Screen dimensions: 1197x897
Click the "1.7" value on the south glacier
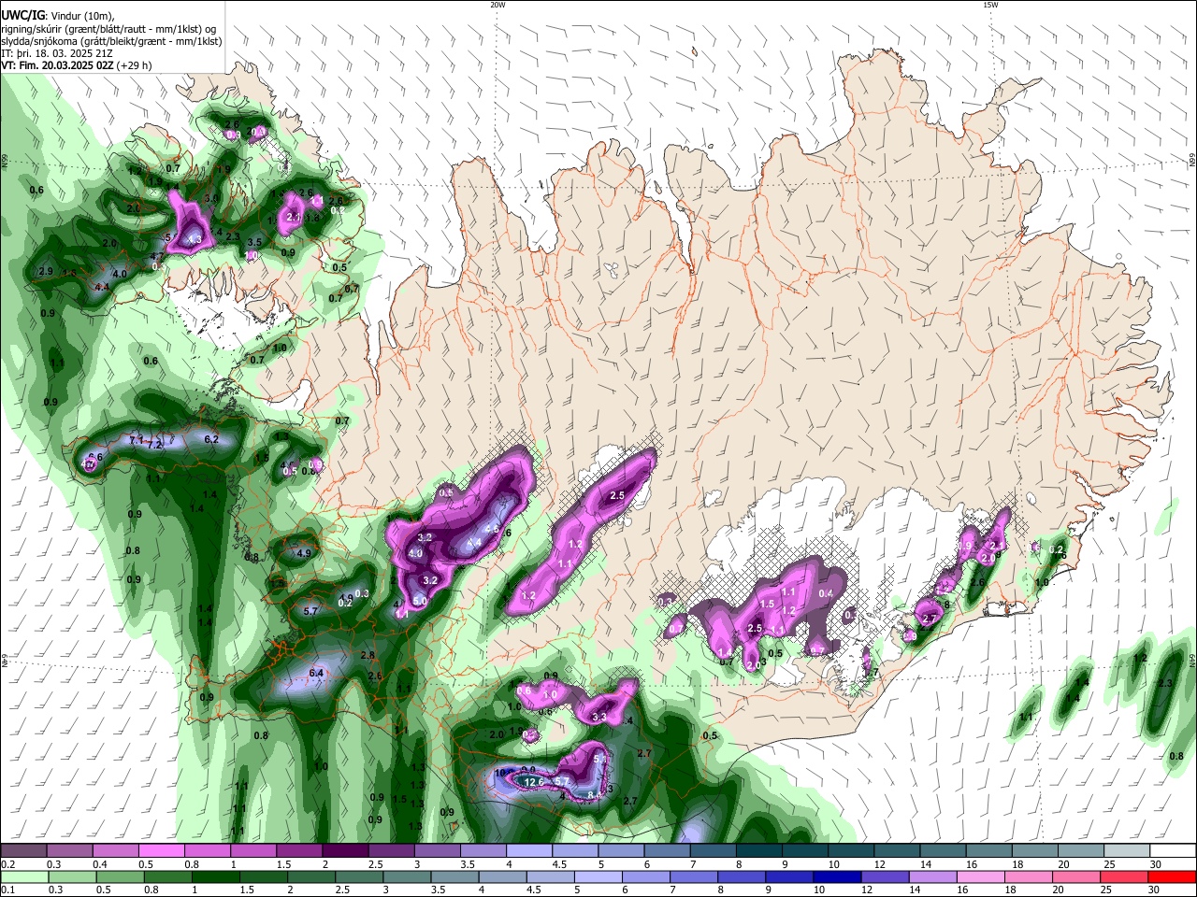coord(872,673)
